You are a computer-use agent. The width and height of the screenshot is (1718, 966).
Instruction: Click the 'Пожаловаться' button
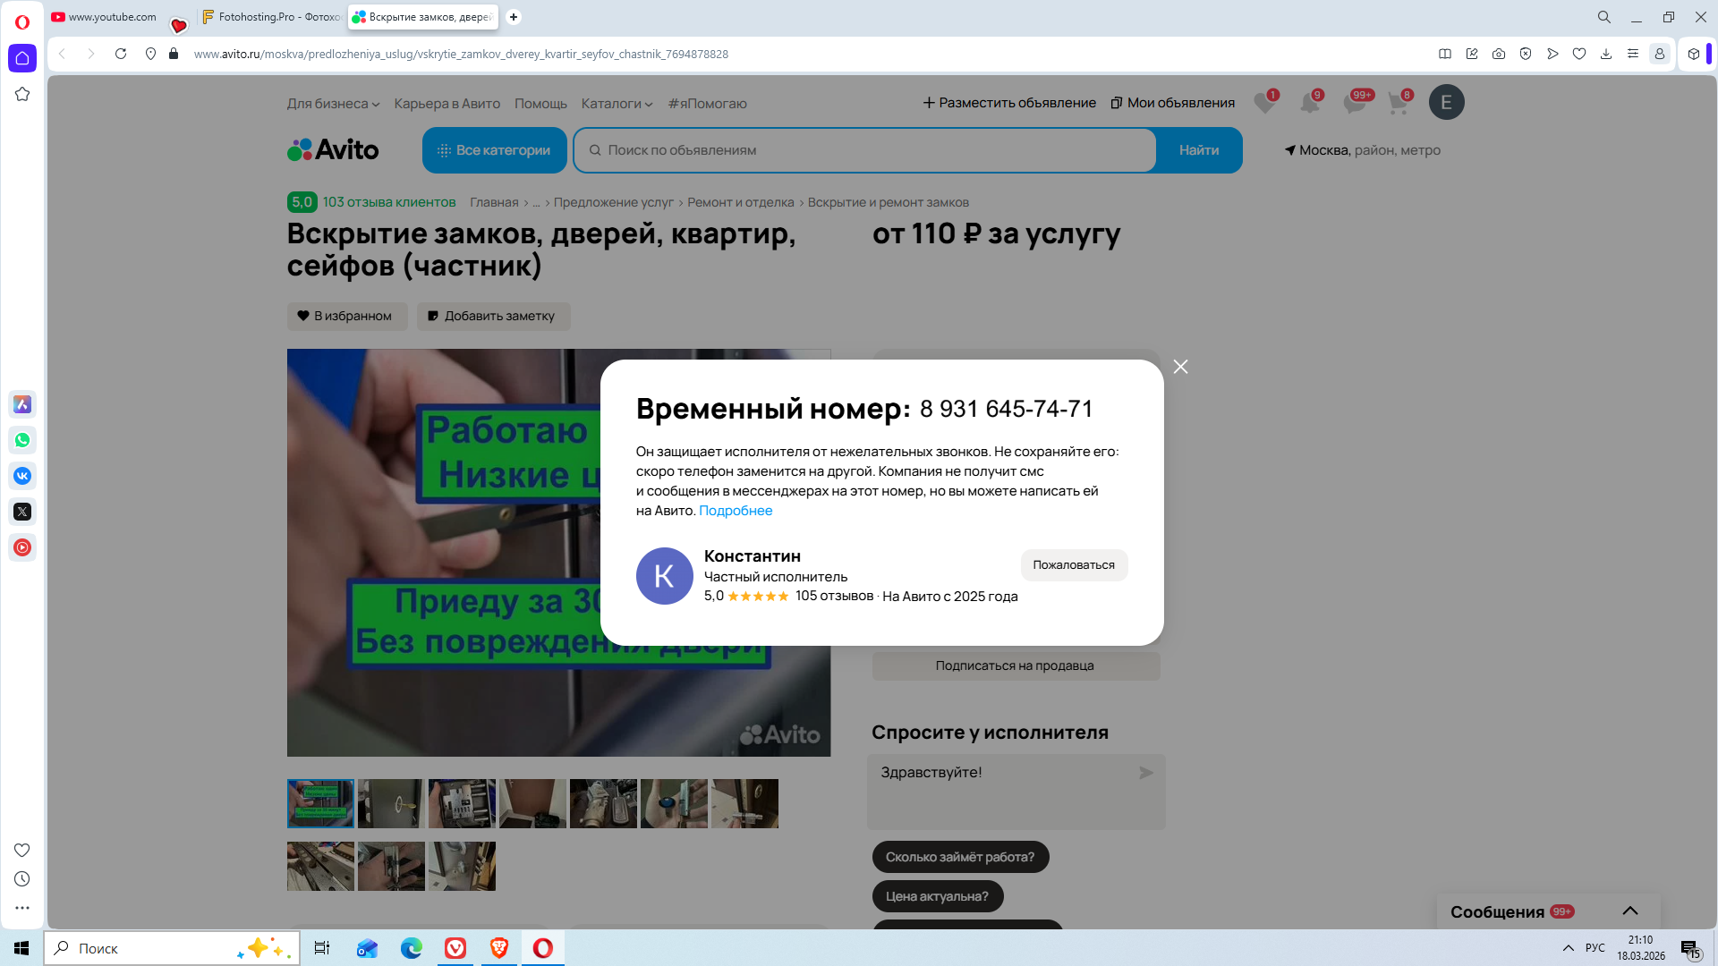click(1073, 564)
